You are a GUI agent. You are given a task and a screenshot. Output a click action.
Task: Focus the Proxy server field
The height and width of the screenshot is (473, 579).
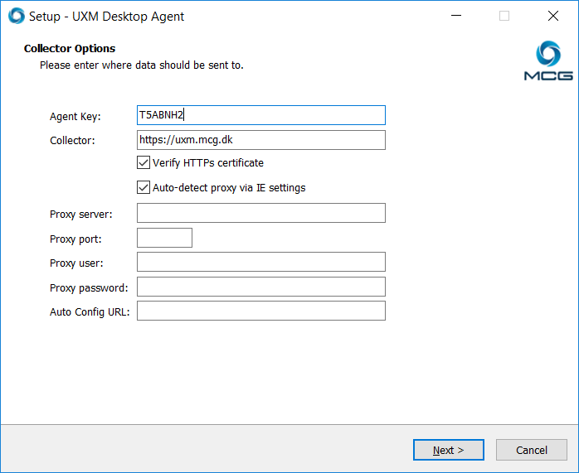click(260, 213)
